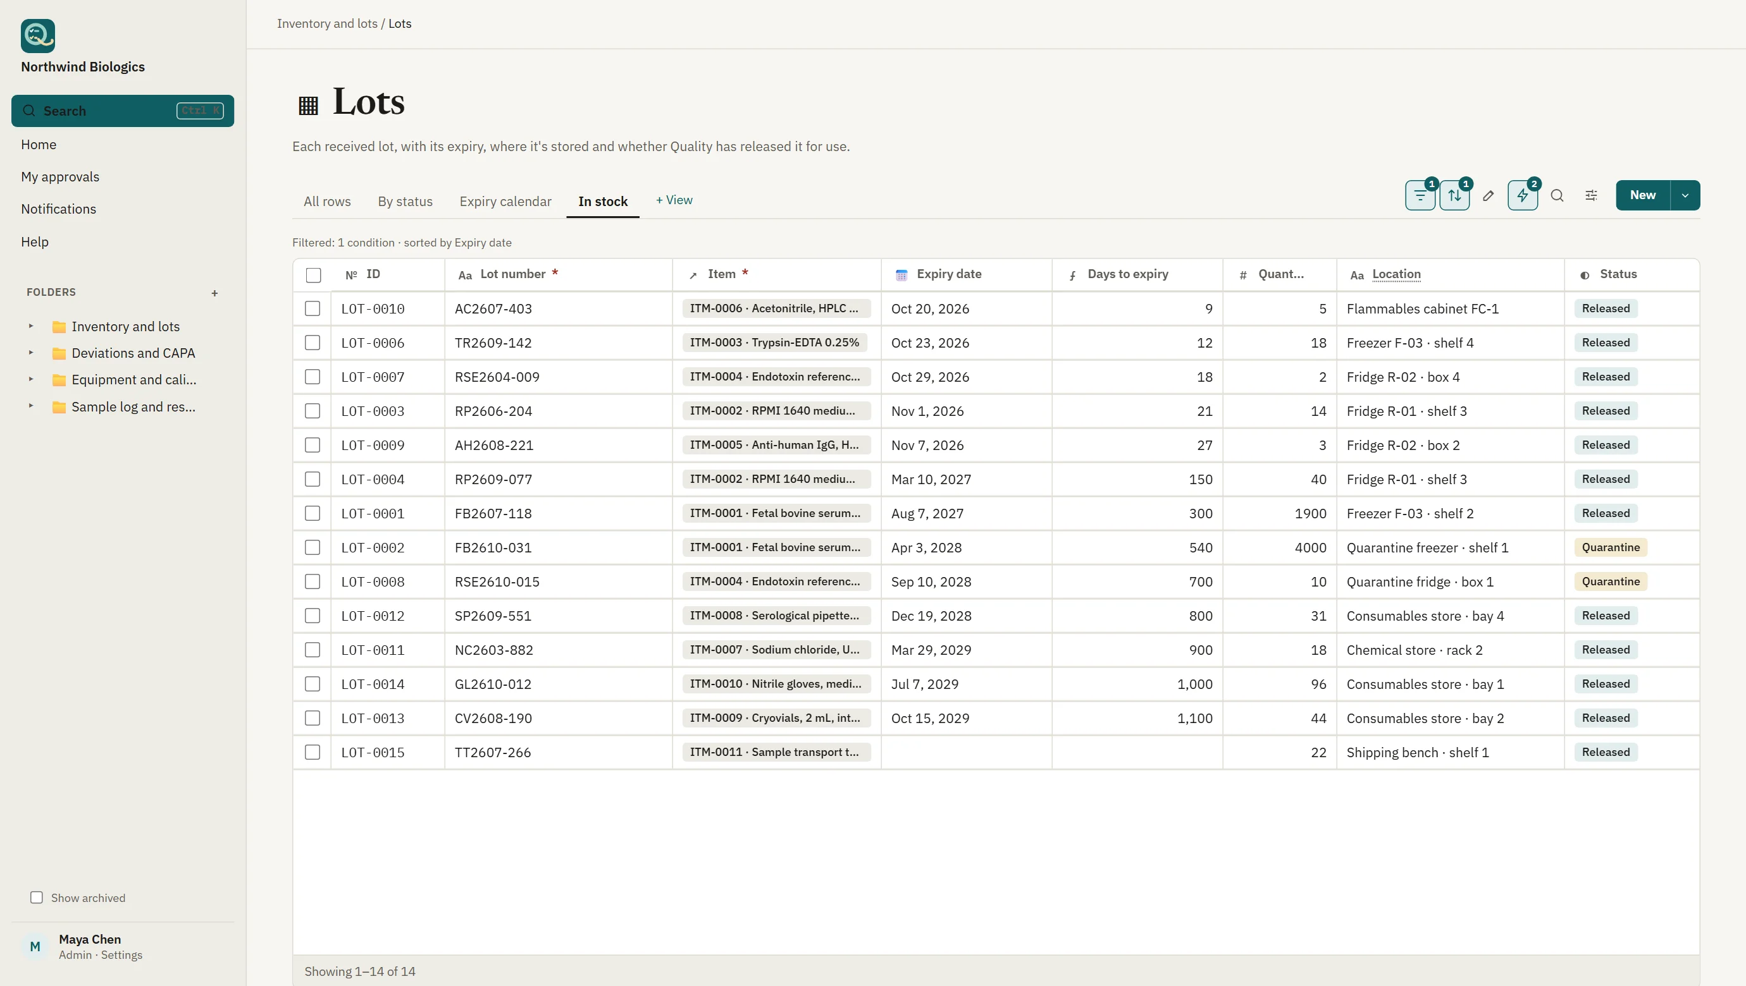Open the filter icon in the toolbar
Image resolution: width=1746 pixels, height=986 pixels.
1420,196
